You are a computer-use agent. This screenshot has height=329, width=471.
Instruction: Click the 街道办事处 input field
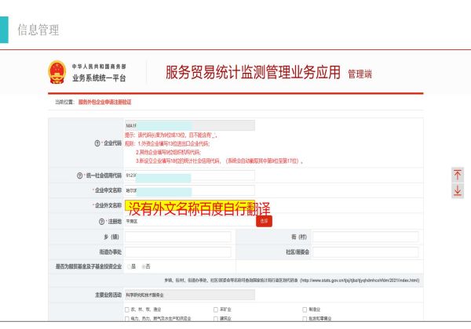(177, 251)
